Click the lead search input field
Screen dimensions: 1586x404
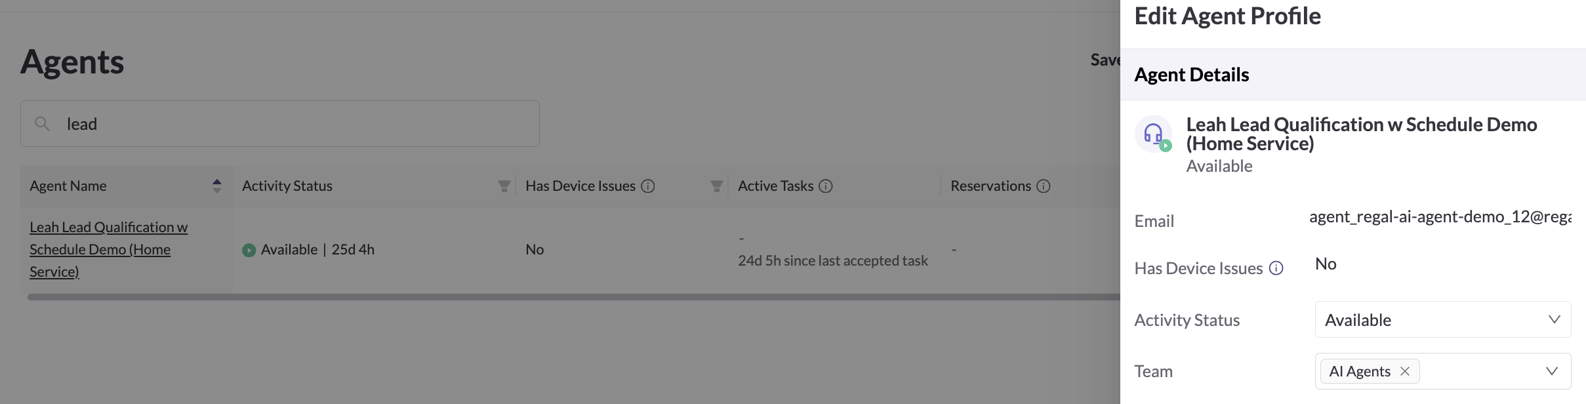(x=280, y=123)
